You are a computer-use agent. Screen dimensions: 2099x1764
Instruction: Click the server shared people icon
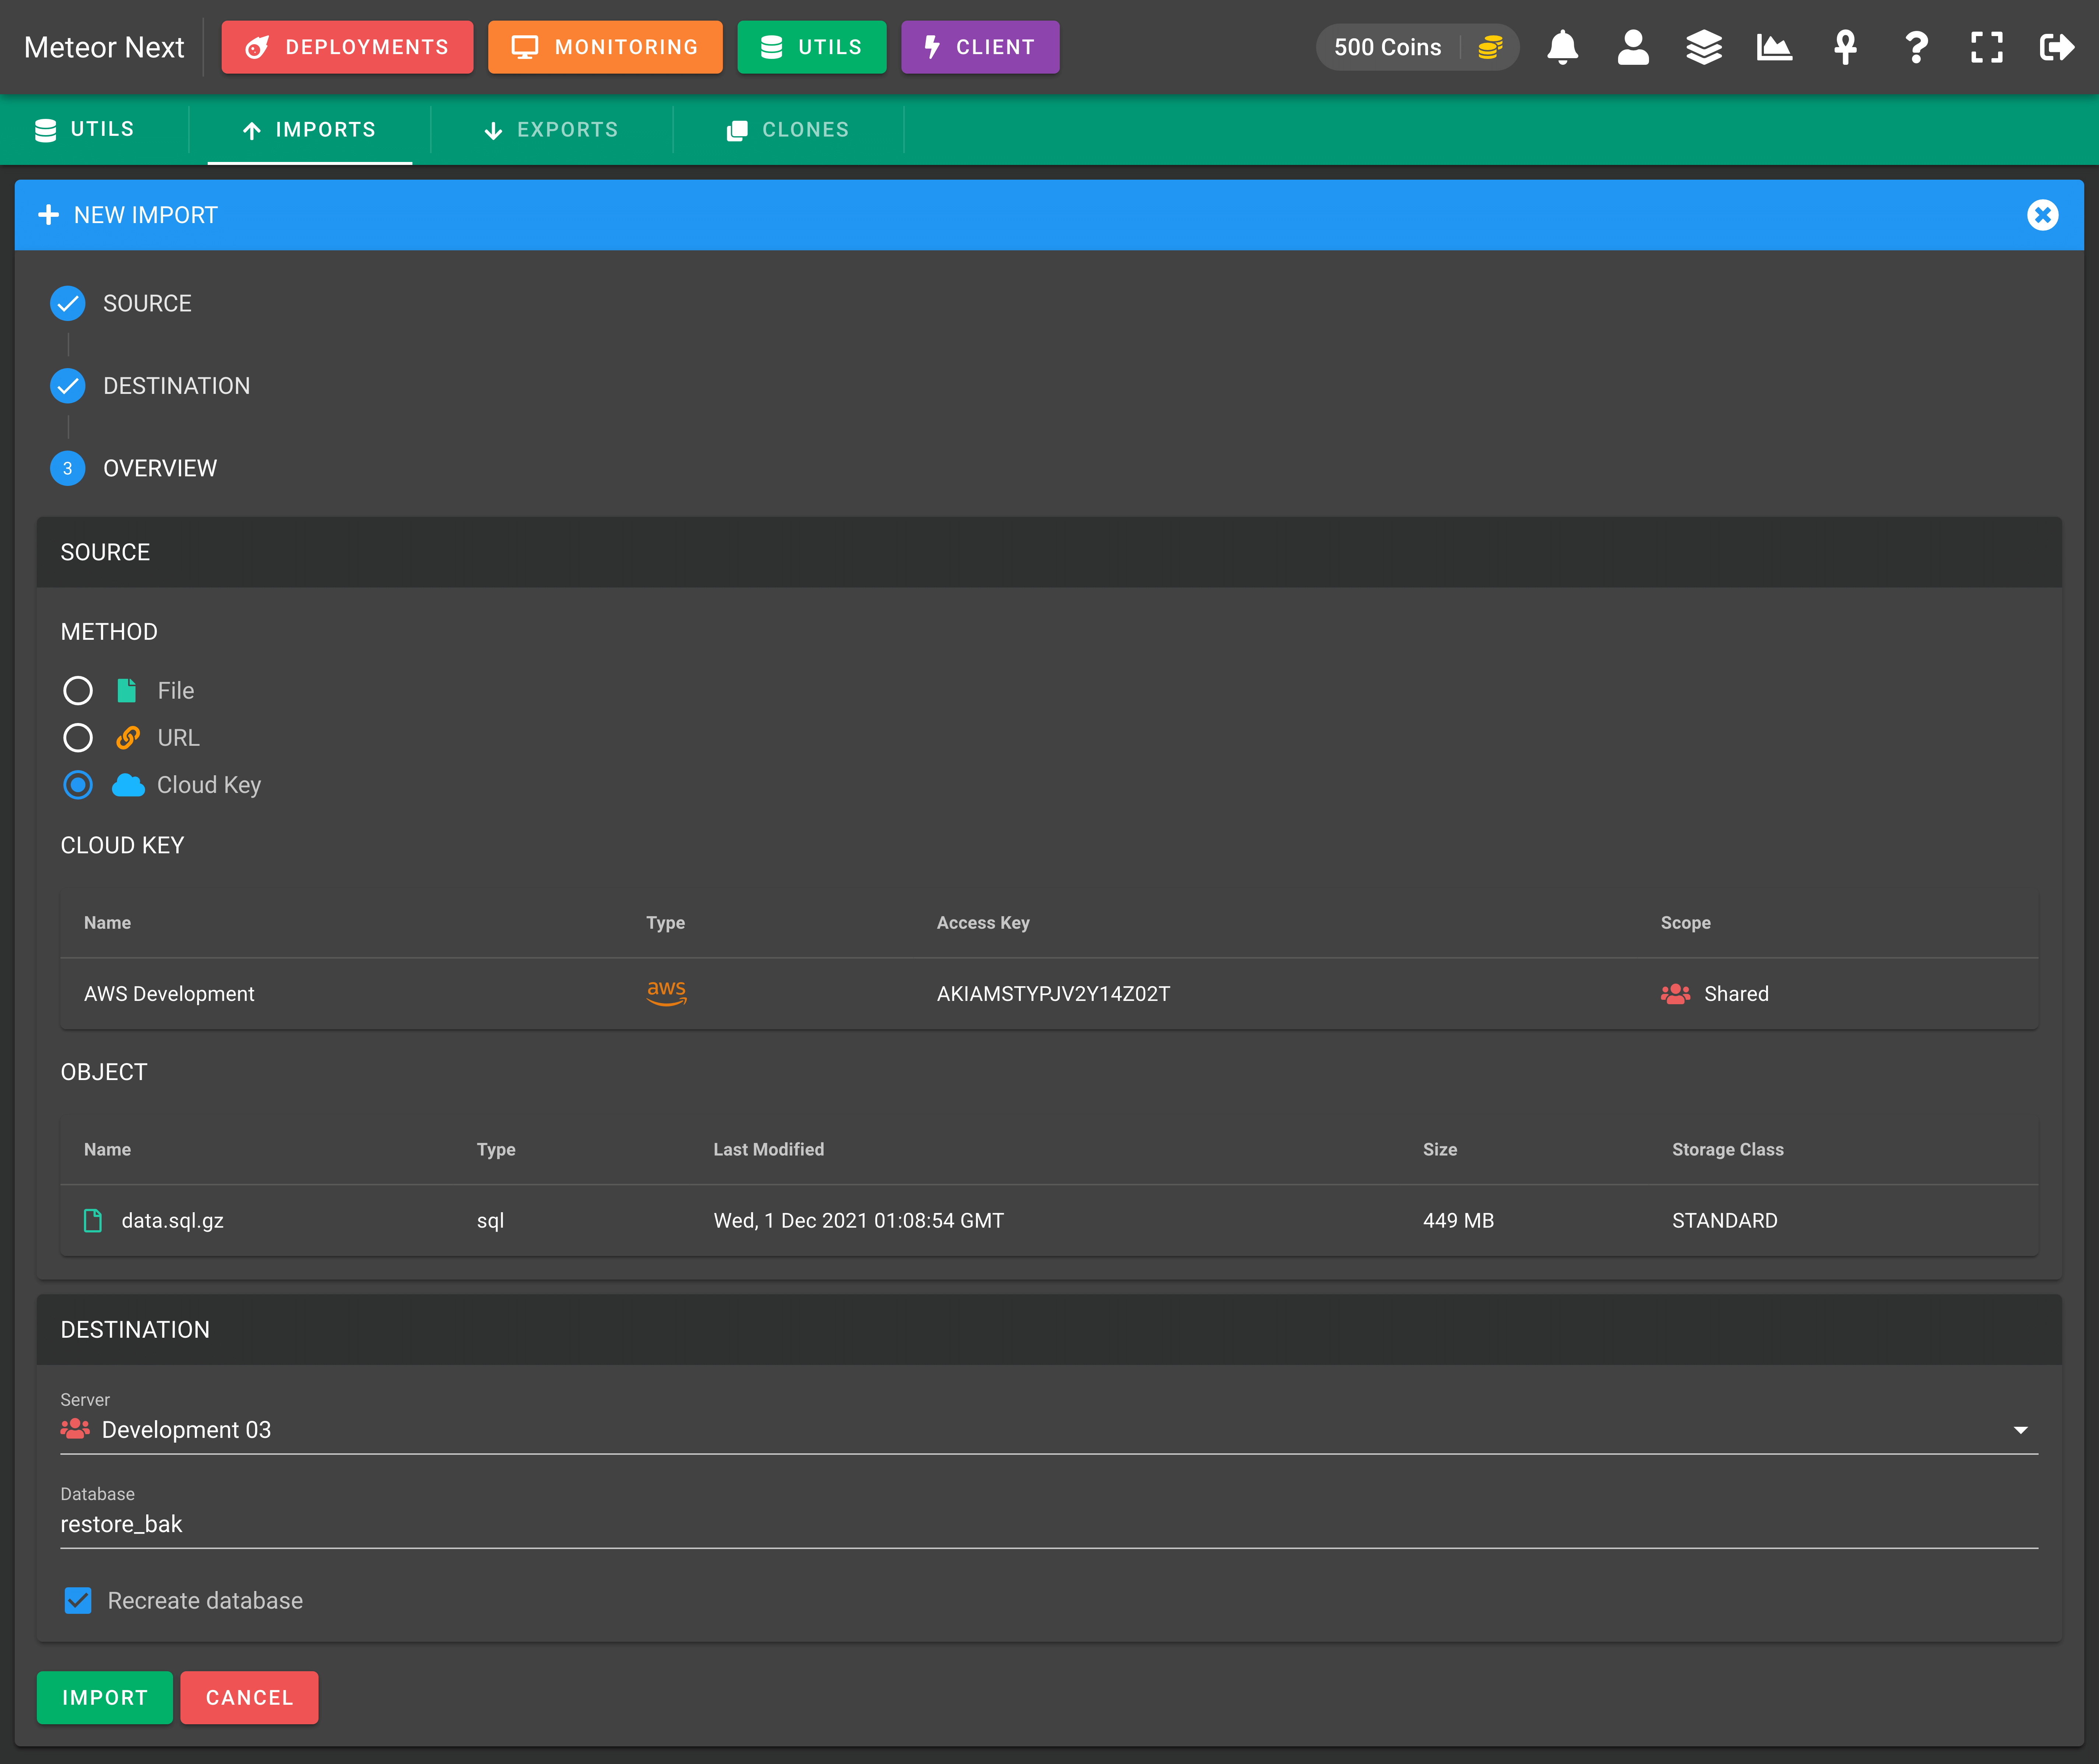click(75, 1429)
